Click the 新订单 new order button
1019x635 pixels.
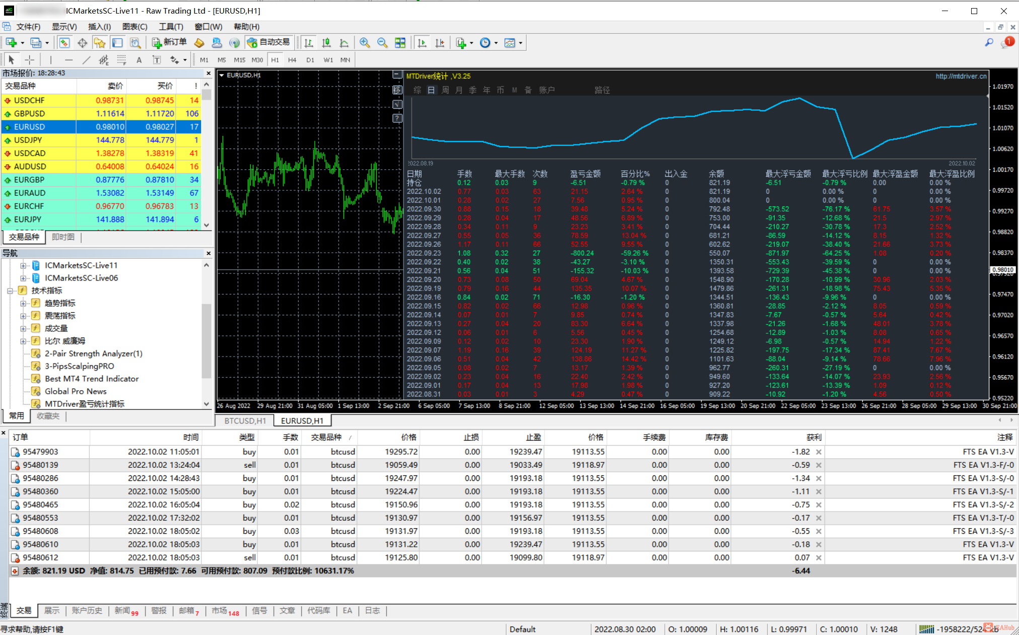pos(170,42)
